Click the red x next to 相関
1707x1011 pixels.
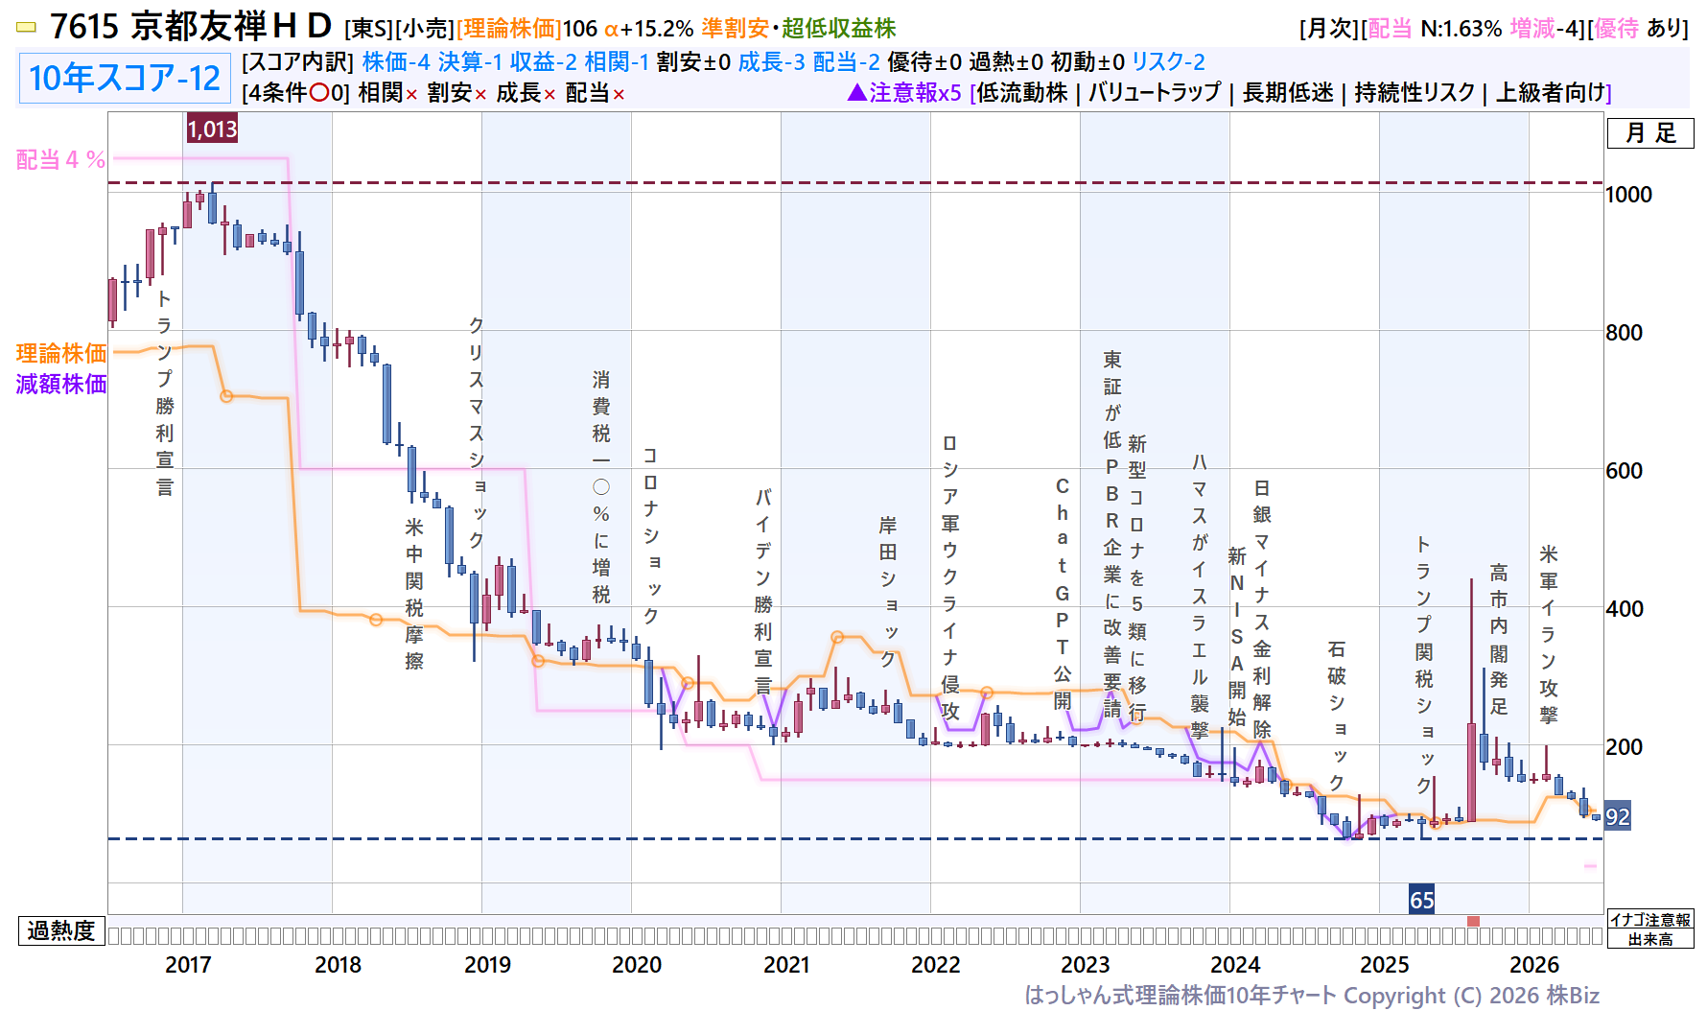(411, 94)
